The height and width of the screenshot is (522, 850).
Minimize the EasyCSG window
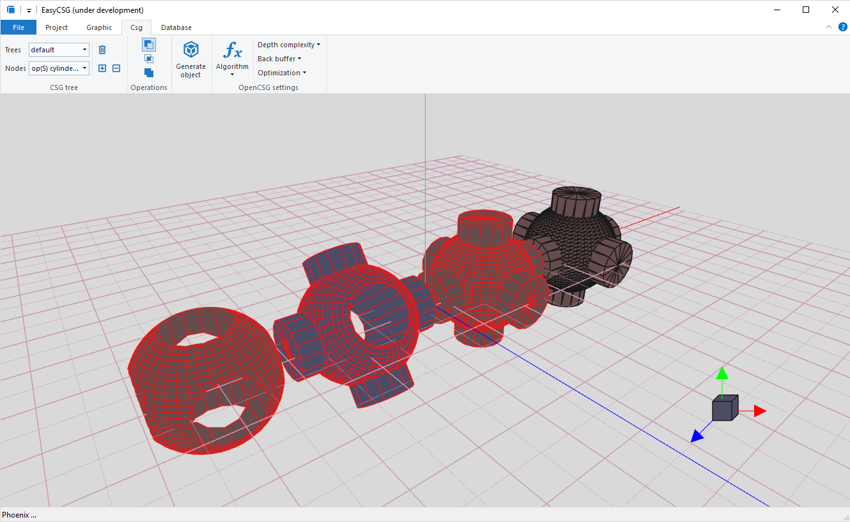[x=777, y=10]
